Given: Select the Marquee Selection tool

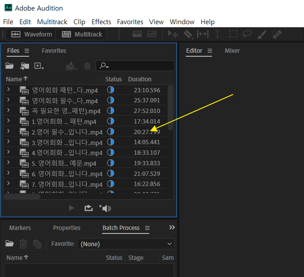Looking at the screenshot, I should [x=233, y=34].
